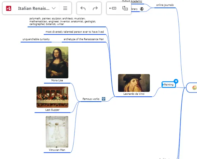Select the Last Supper label

click(x=53, y=110)
